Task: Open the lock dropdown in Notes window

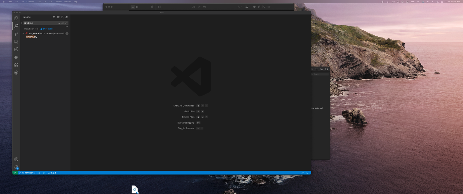Action: [x=239, y=7]
